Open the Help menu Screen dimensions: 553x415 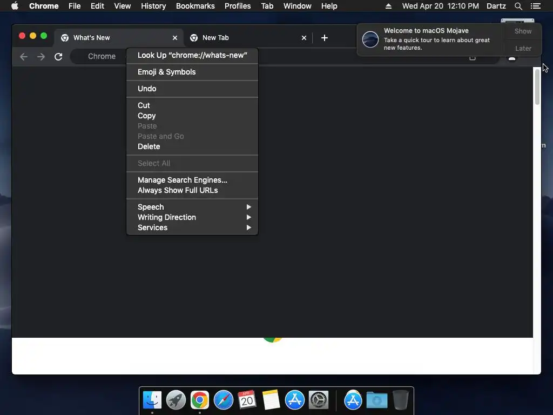329,6
